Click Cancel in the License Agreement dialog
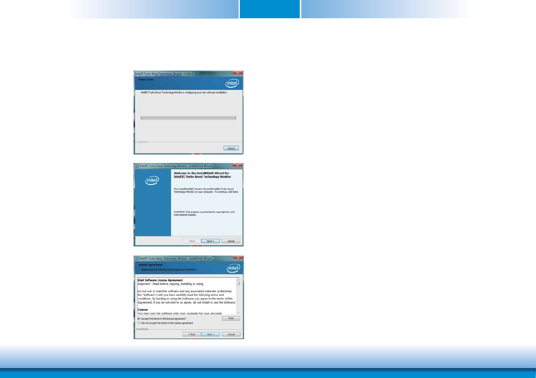This screenshot has height=378, width=536. pos(231,334)
